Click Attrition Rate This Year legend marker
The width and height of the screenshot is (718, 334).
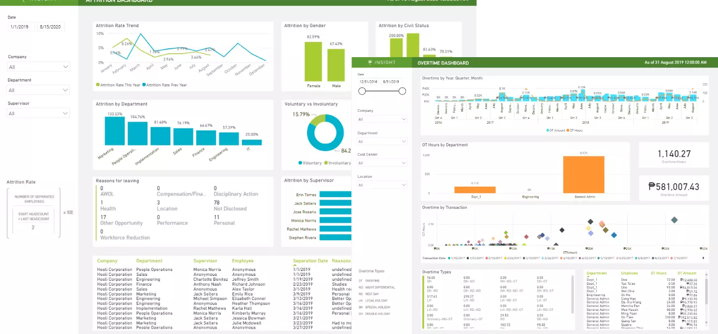tap(98, 85)
